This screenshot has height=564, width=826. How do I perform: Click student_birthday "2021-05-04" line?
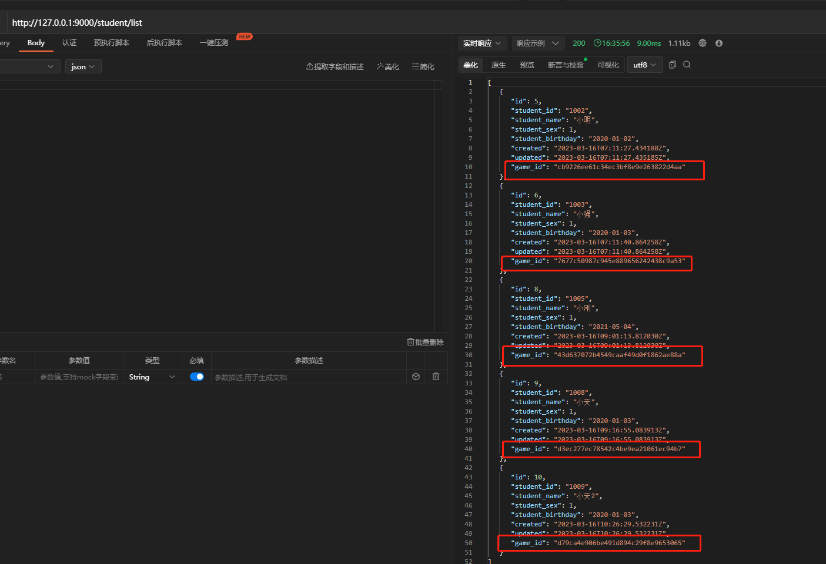point(574,327)
